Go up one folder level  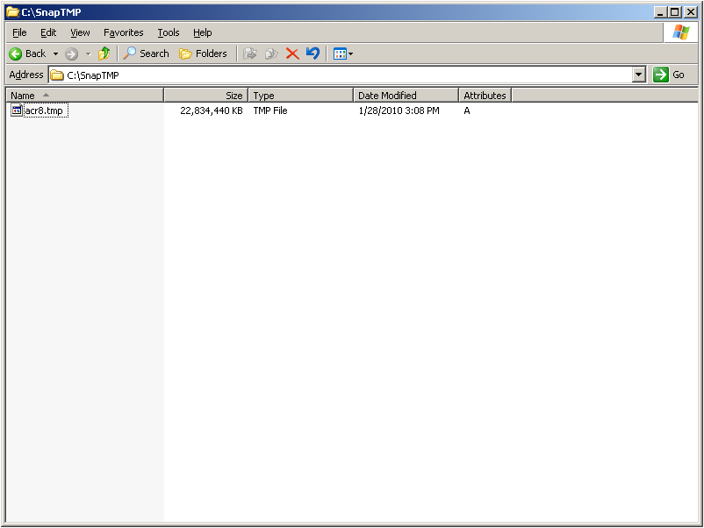coord(104,54)
